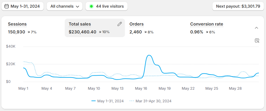Open the view report icon above chart

click(x=257, y=41)
